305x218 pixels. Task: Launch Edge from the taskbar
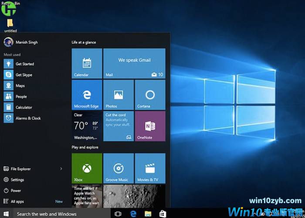click(133, 214)
